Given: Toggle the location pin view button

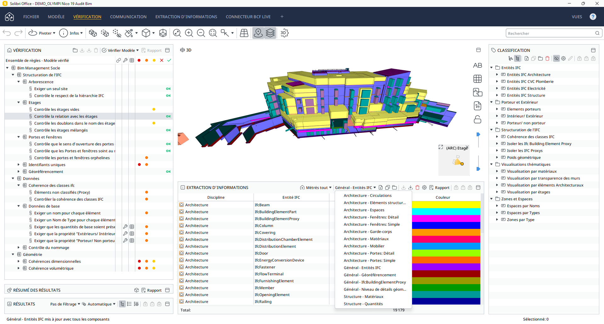Looking at the screenshot, I should point(259,33).
